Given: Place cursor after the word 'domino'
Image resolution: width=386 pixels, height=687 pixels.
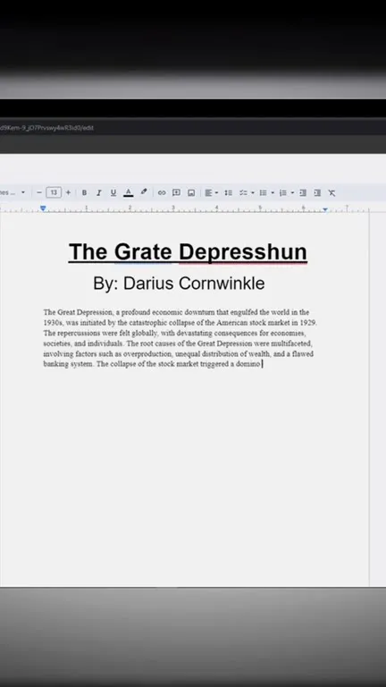Looking at the screenshot, I should click(261, 364).
